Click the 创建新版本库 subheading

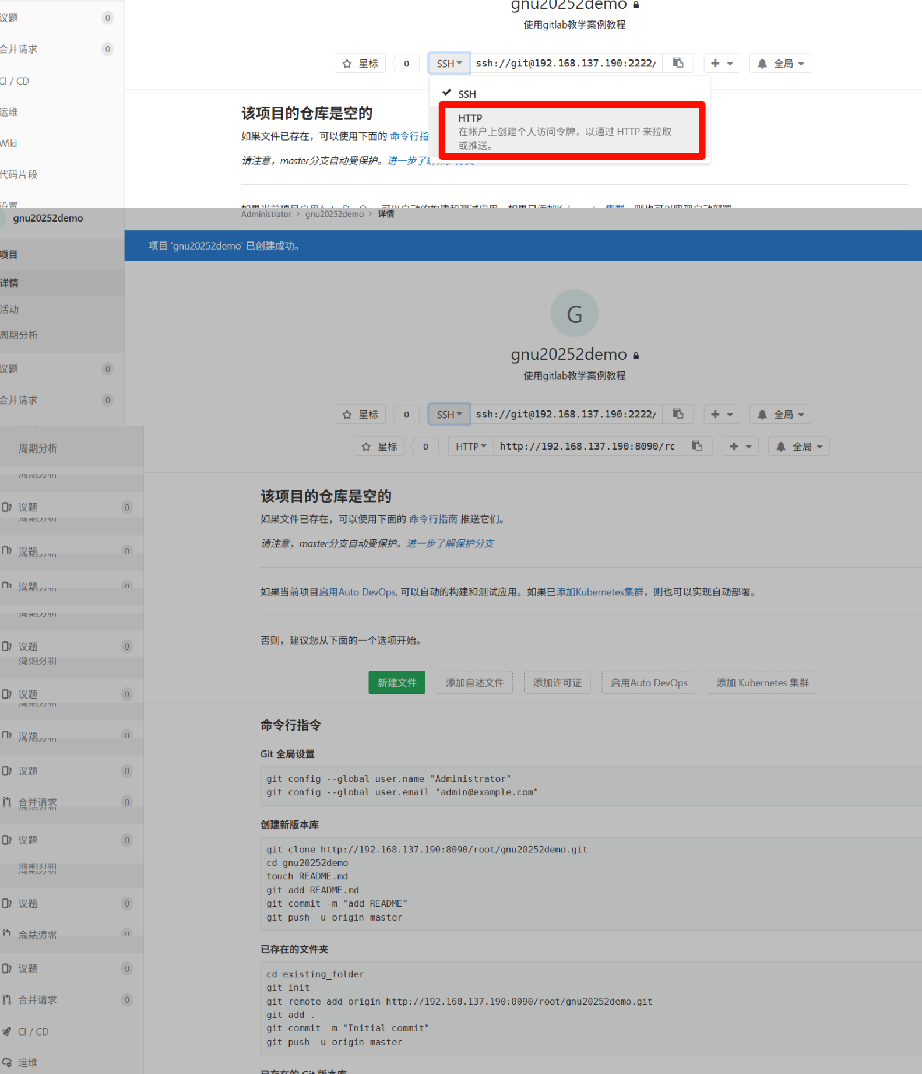point(290,824)
